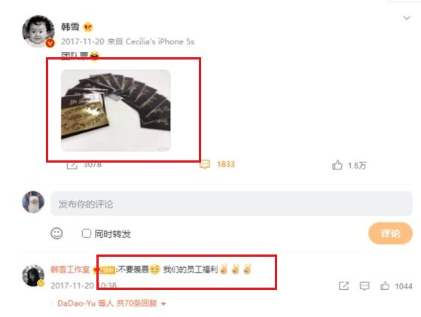Repost the 韩雪工作室 comment
Image resolution: width=421 pixels, height=317 pixels.
click(343, 286)
